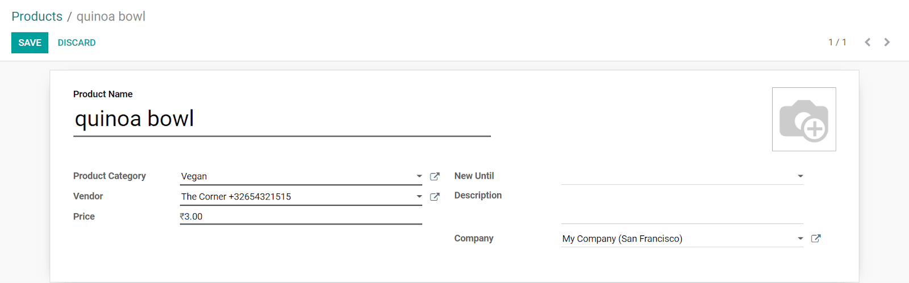Click the Product Name field with quinoa bowl

pos(282,119)
